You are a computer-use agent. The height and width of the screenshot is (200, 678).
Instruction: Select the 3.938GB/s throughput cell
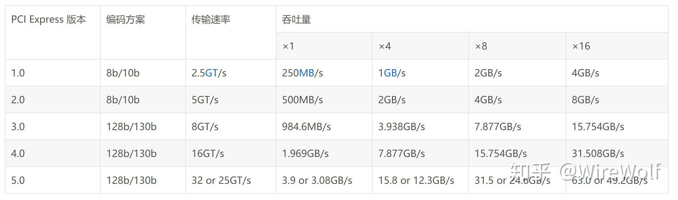click(401, 127)
